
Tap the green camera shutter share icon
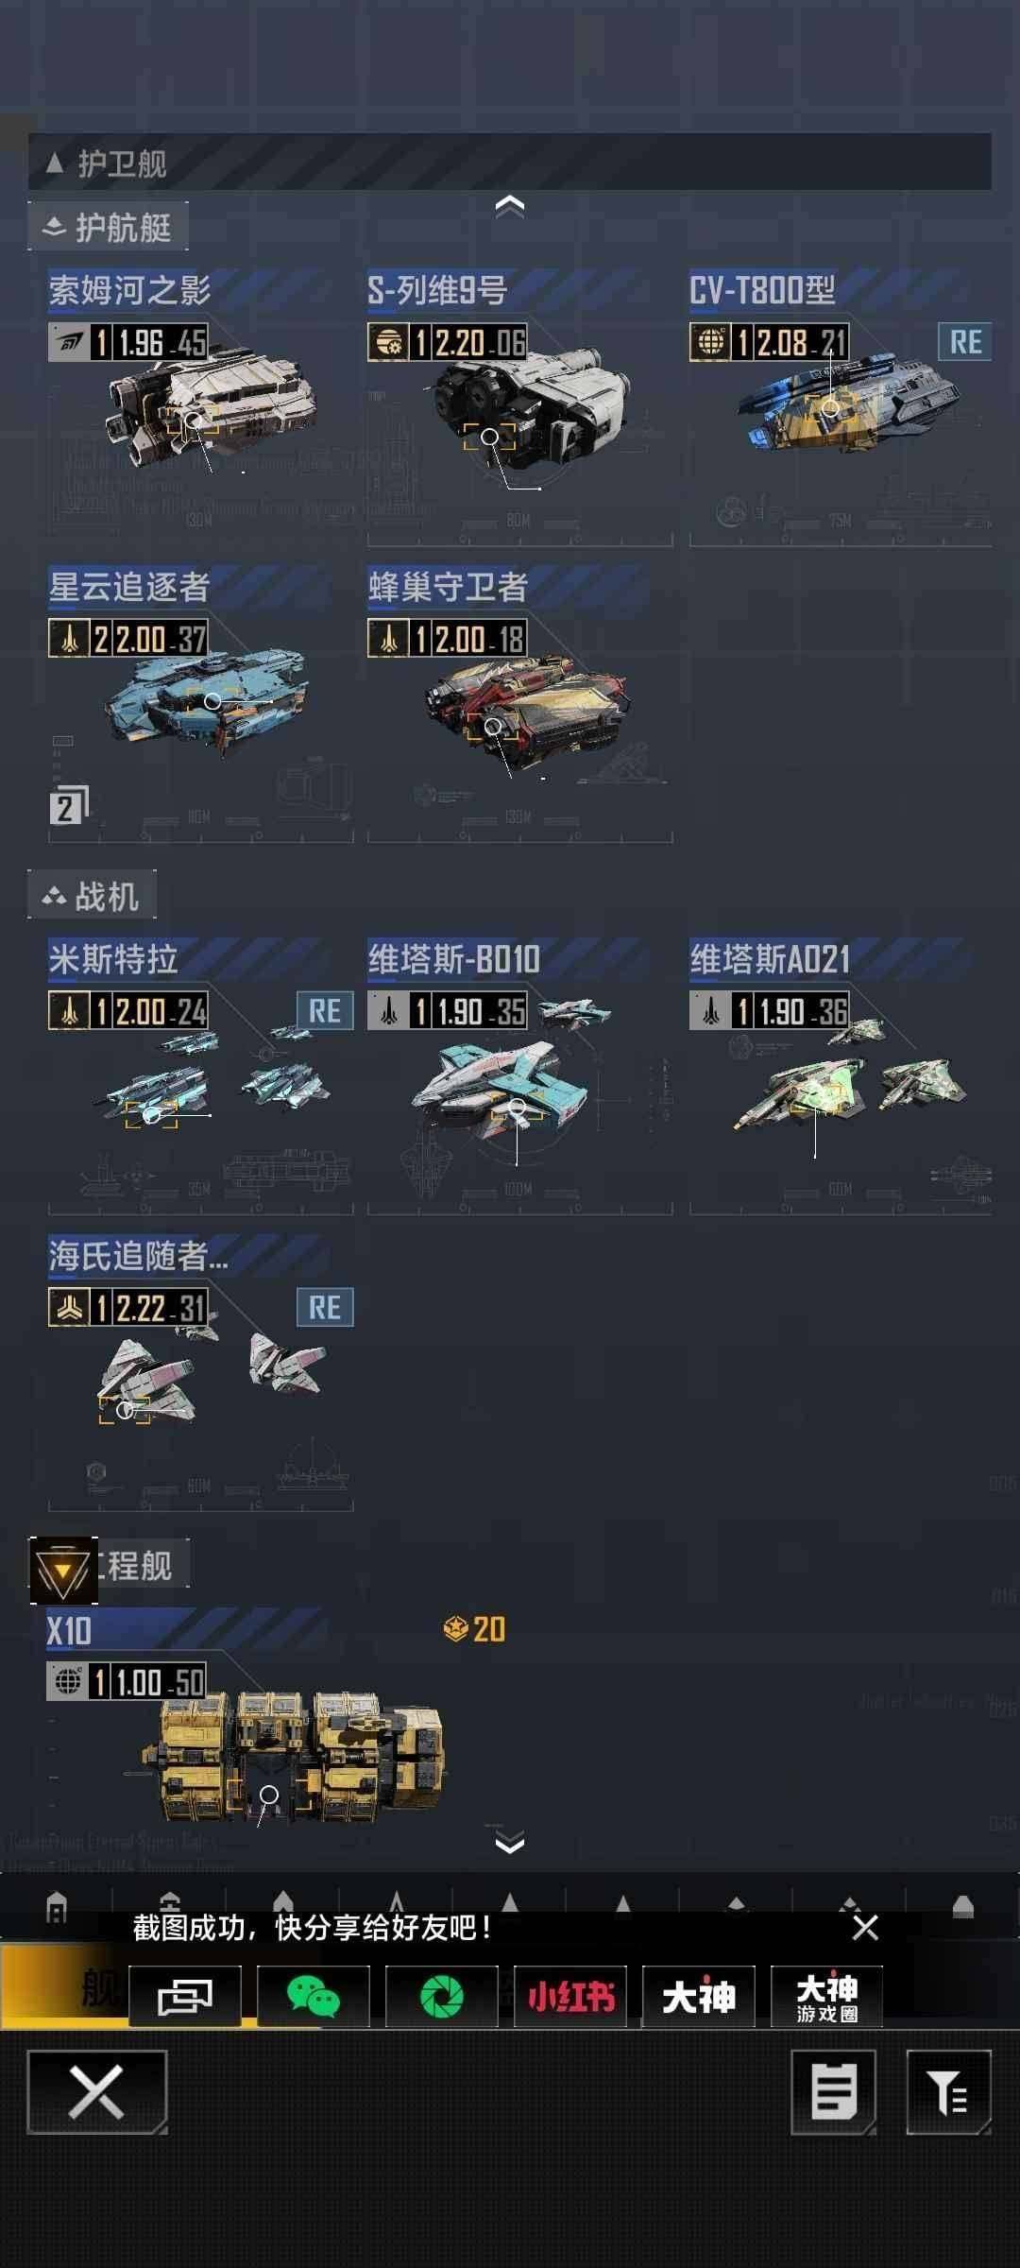[441, 1997]
